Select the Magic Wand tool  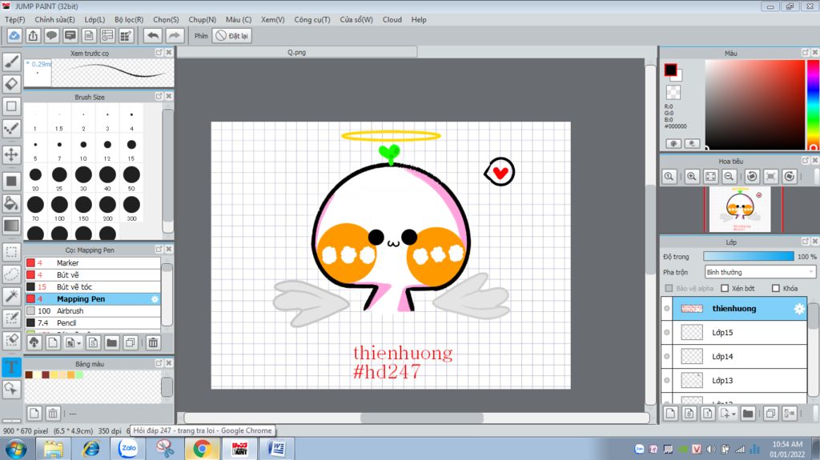tap(11, 296)
